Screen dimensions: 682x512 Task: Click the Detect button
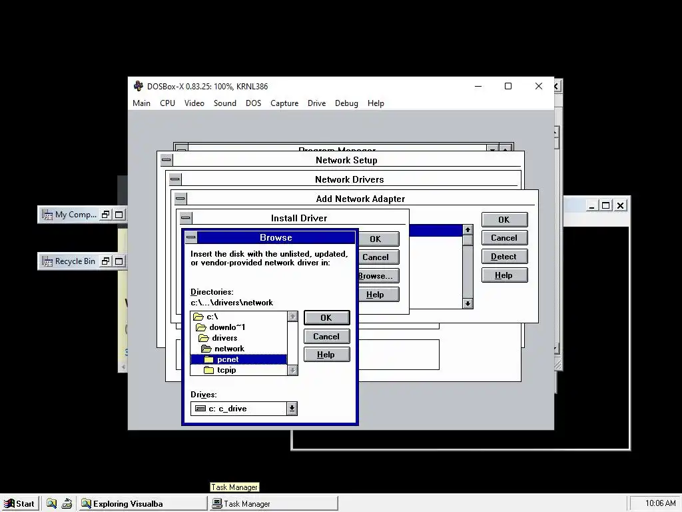505,257
